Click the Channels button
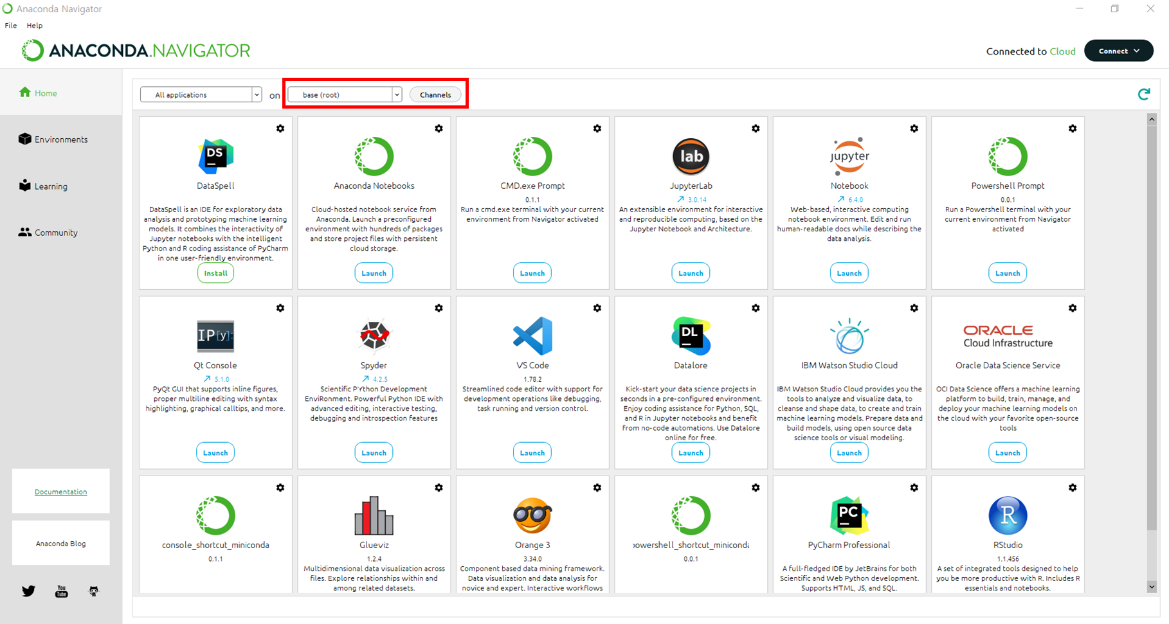The width and height of the screenshot is (1169, 624). pyautogui.click(x=435, y=94)
